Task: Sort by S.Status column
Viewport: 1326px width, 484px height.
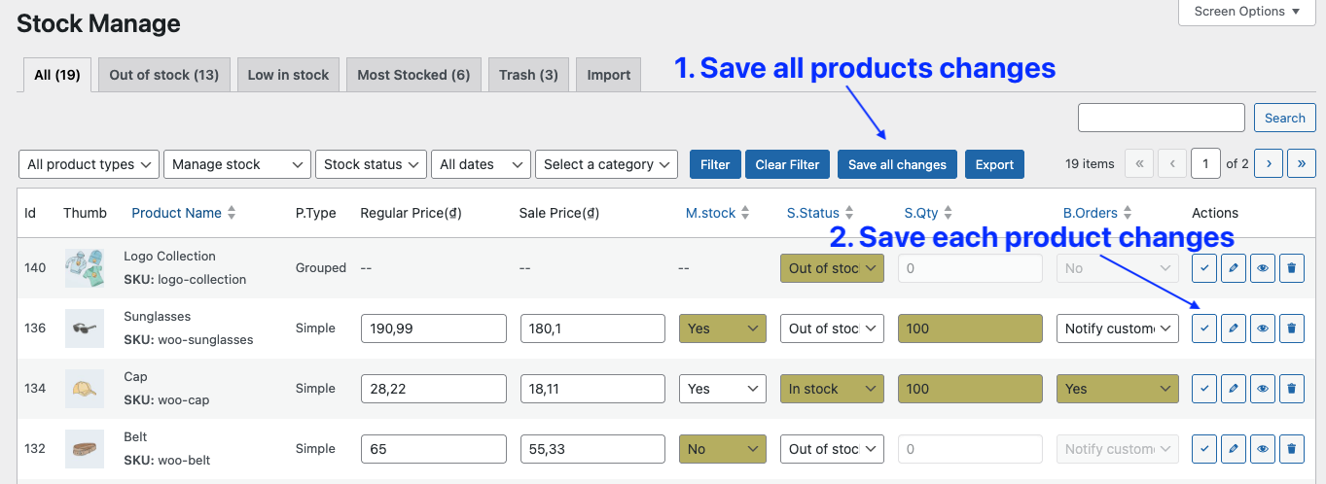Action: pos(822,213)
